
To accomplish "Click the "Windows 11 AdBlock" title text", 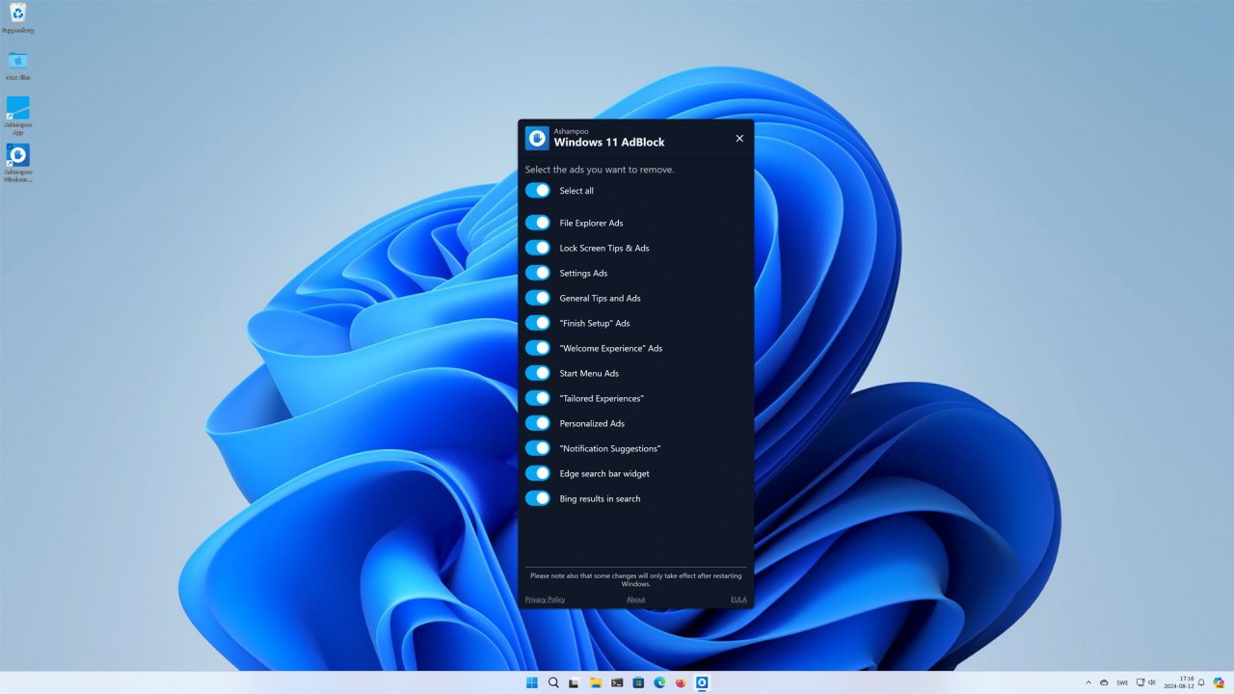I will click(609, 143).
